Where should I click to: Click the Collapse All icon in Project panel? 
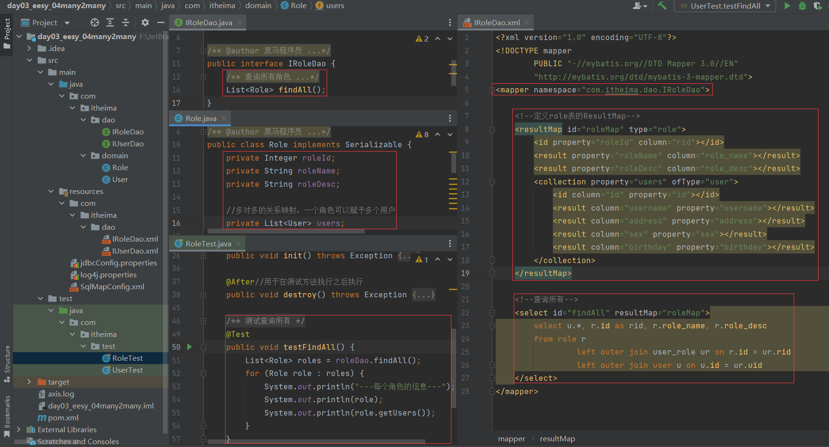126,22
